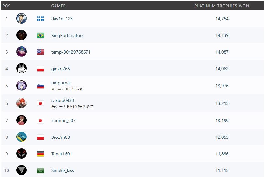Select the 11,896 trophy count
The height and width of the screenshot is (177, 265).
(x=222, y=154)
